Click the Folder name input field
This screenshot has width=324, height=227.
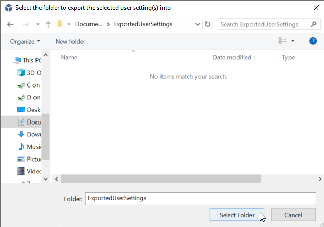click(201, 199)
